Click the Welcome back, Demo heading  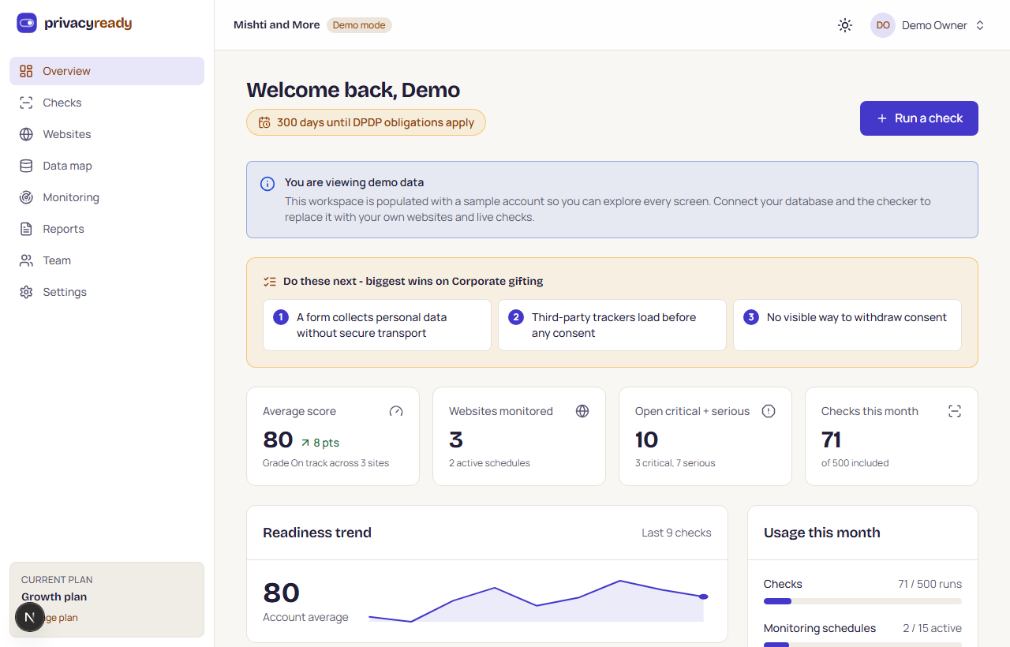coord(353,90)
